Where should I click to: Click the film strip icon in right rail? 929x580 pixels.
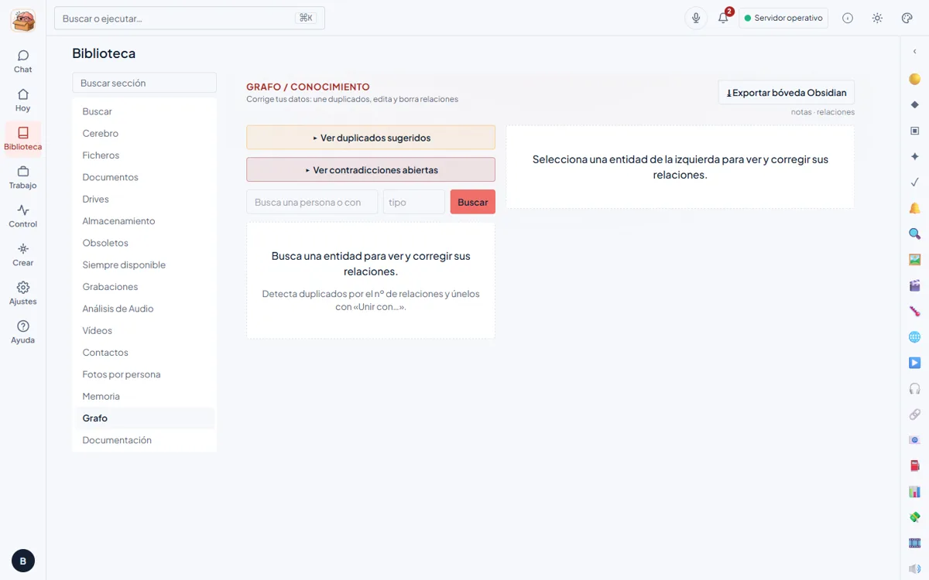point(915,544)
